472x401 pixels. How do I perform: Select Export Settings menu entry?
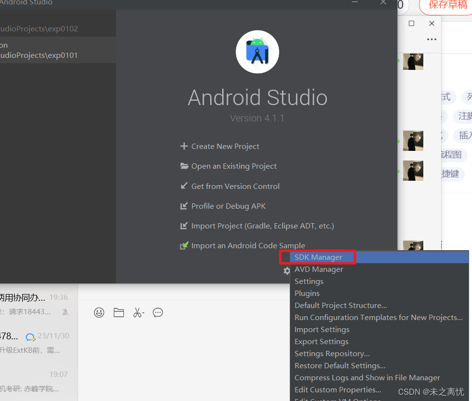tap(379, 341)
